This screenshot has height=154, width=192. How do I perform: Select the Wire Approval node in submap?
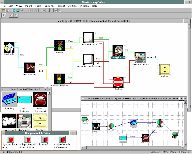tap(146, 138)
